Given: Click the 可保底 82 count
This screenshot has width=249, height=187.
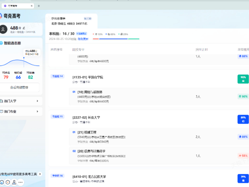Looking at the screenshot, I should tap(30, 75).
